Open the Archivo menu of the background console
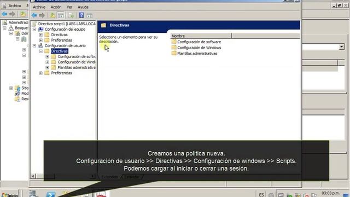Screen dimensions: 350x197 15,5
